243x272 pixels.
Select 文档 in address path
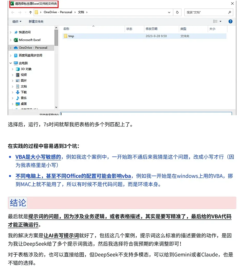(x=81, y=12)
